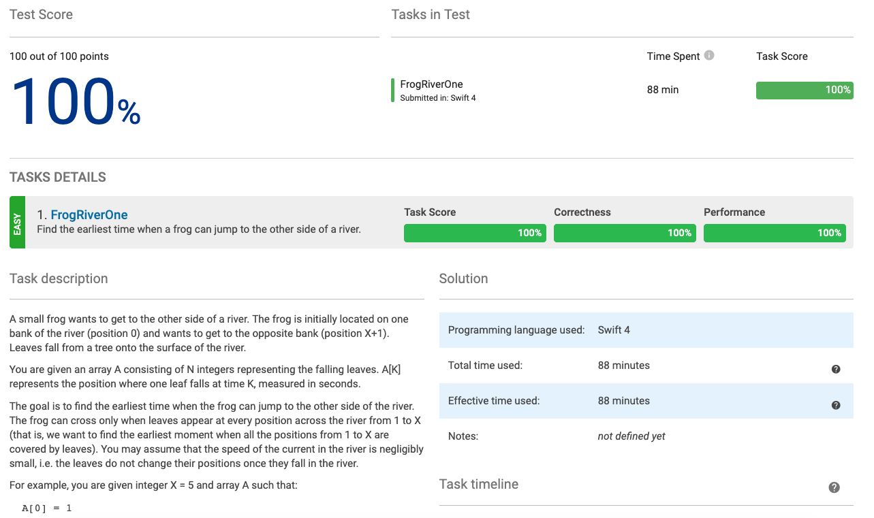
Task: Click the top Task Score 100% bar
Action: tap(805, 90)
